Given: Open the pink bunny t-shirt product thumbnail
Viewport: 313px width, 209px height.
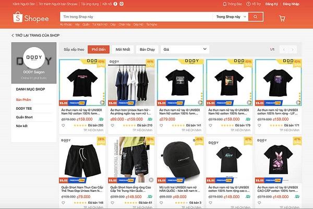Looking at the screenshot, I should (x=278, y=160).
